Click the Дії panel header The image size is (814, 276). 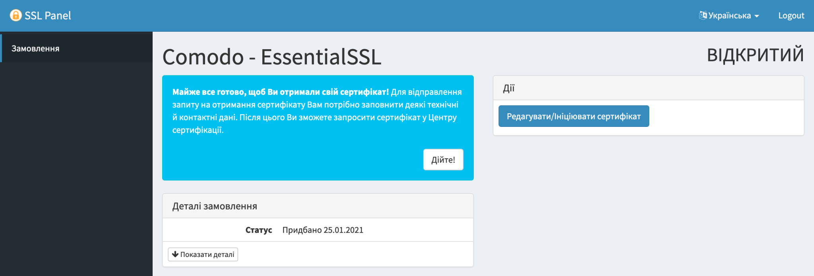tap(508, 88)
